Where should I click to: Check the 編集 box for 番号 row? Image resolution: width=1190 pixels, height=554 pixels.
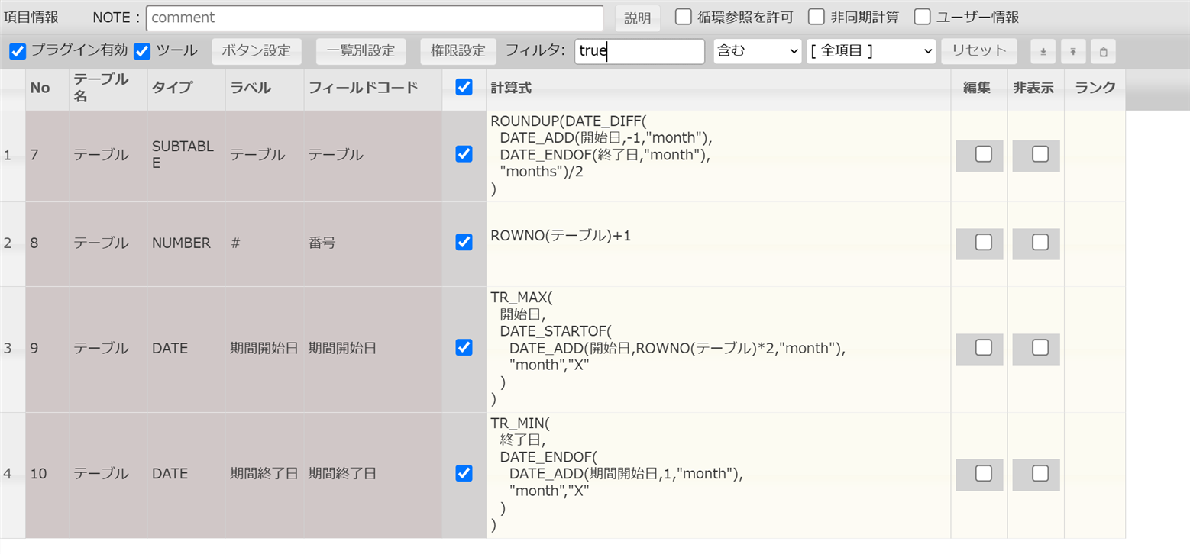coord(984,242)
